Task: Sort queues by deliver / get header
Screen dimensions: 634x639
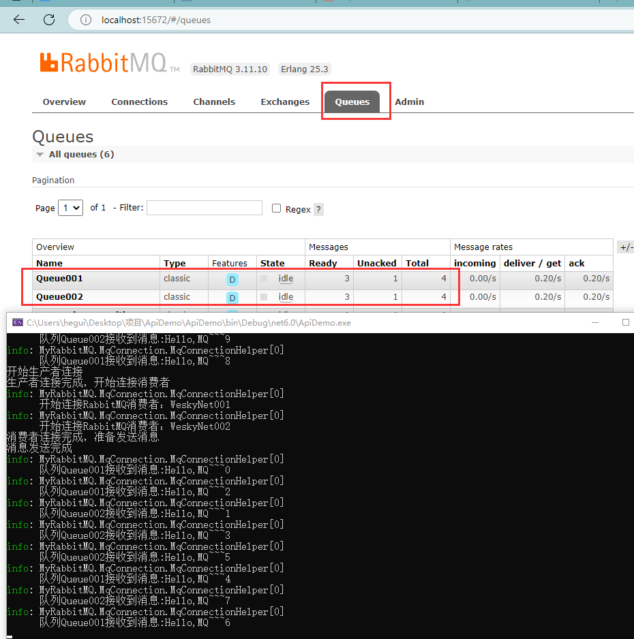Action: (532, 263)
